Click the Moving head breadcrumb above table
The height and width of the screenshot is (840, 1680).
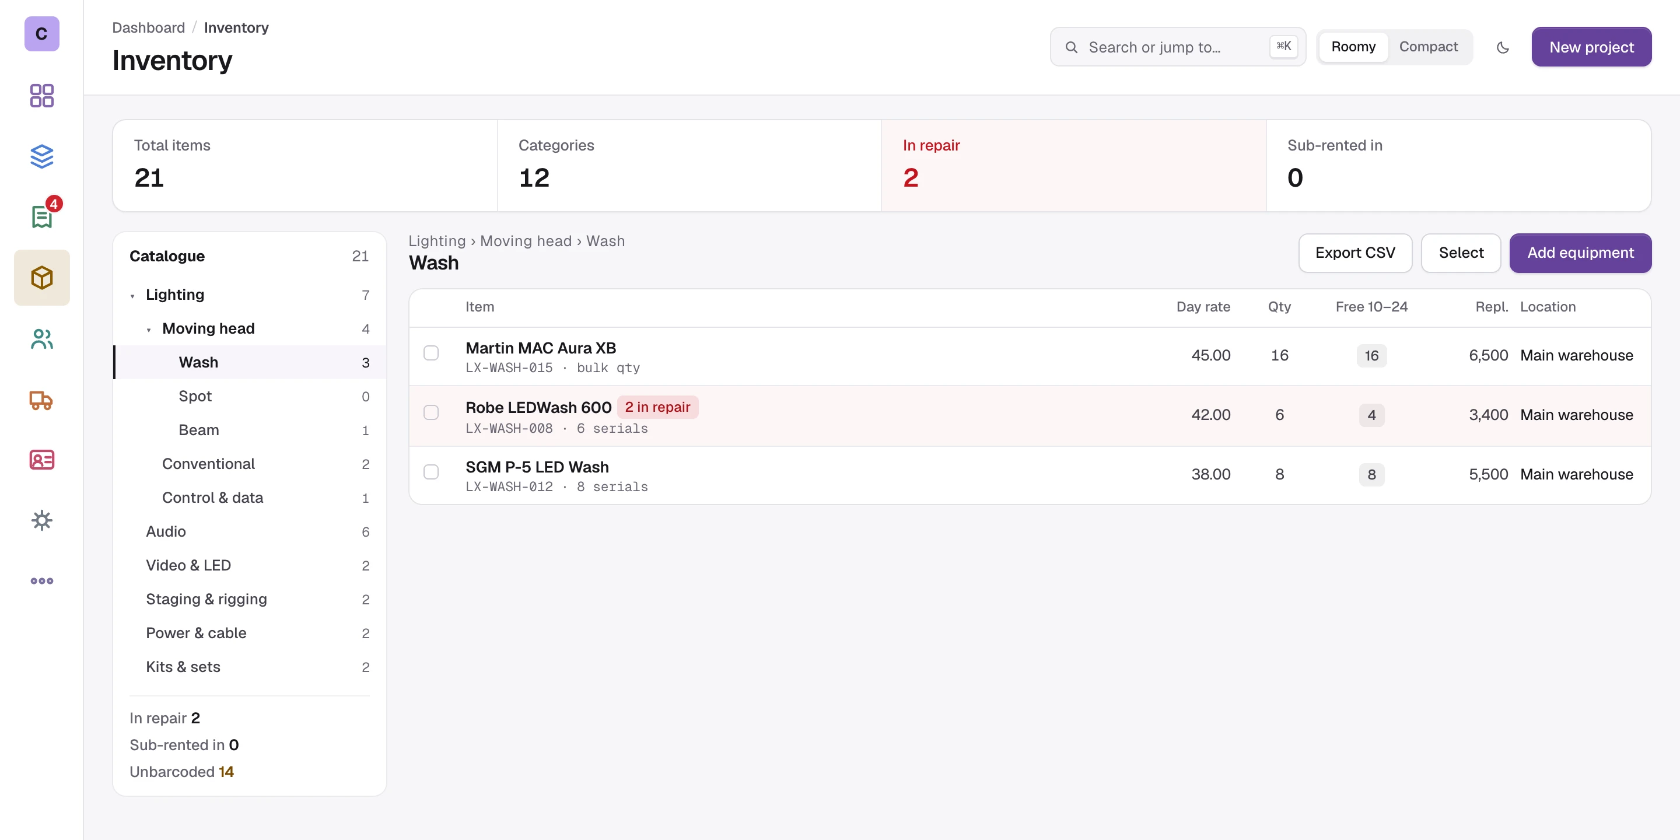pyautogui.click(x=526, y=242)
